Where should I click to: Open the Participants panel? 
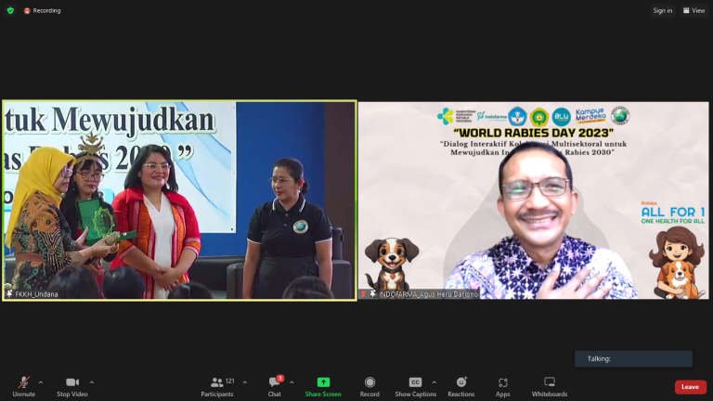tap(217, 385)
